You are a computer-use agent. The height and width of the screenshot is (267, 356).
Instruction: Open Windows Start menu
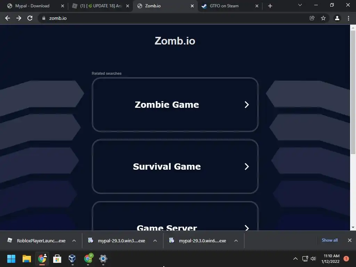pyautogui.click(x=11, y=259)
